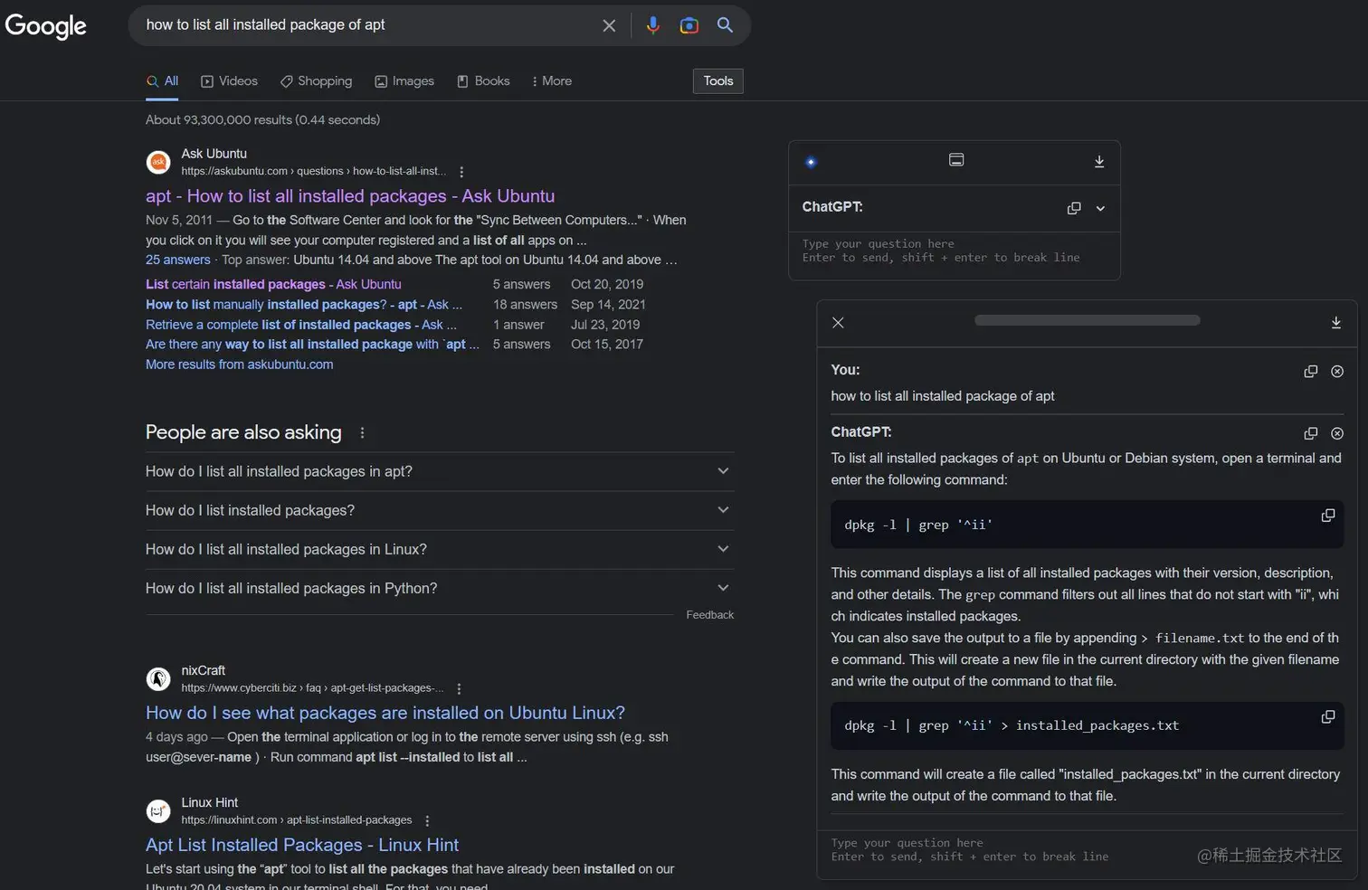Open 'How to list manually installed packages?' sublink

click(304, 305)
